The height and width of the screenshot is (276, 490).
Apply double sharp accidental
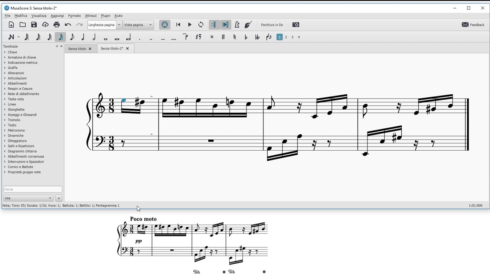tap(212, 37)
